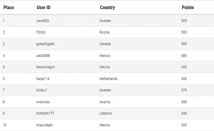Open Isildur1's user entry

pyautogui.click(x=42, y=90)
